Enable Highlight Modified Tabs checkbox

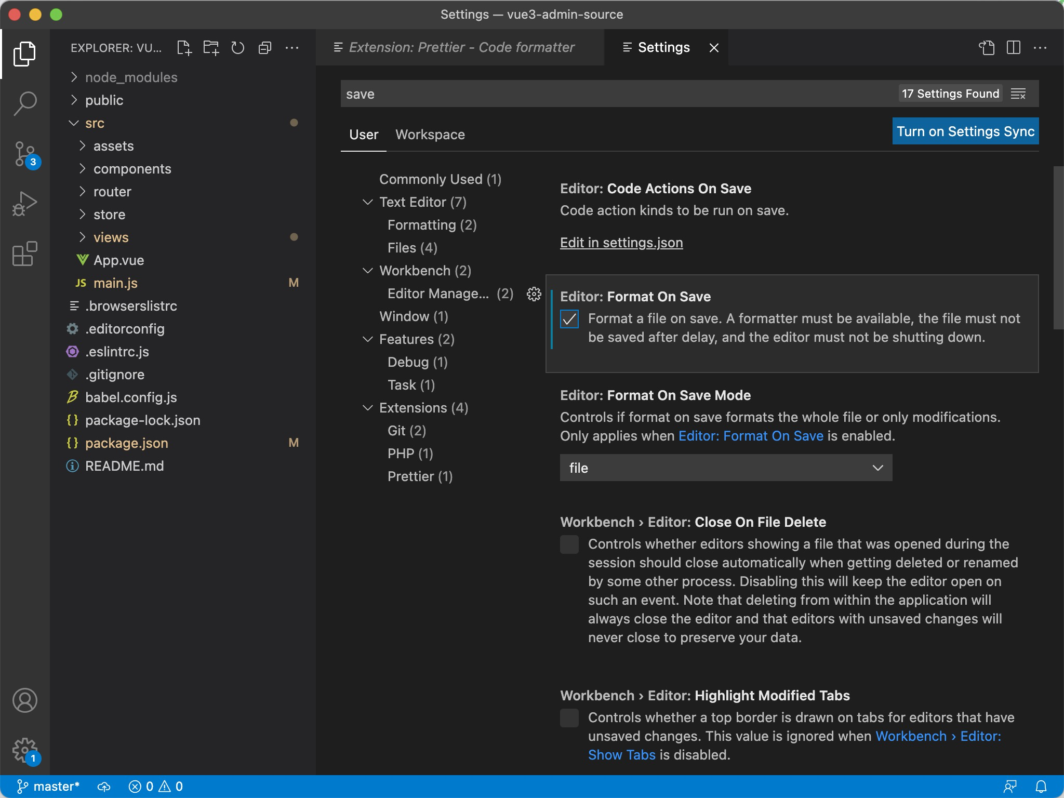(x=569, y=718)
